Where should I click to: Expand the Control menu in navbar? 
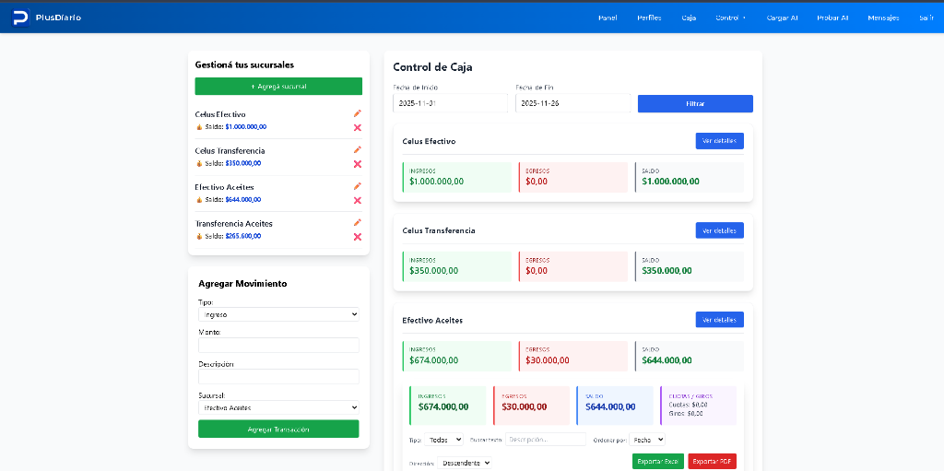[x=730, y=18]
